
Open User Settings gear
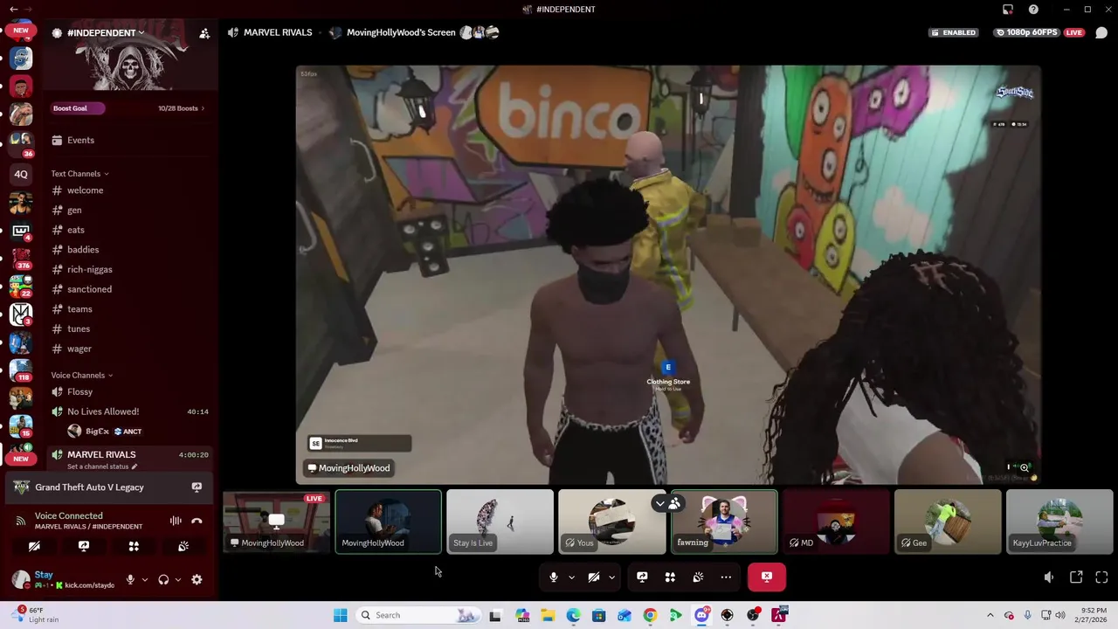point(197,579)
